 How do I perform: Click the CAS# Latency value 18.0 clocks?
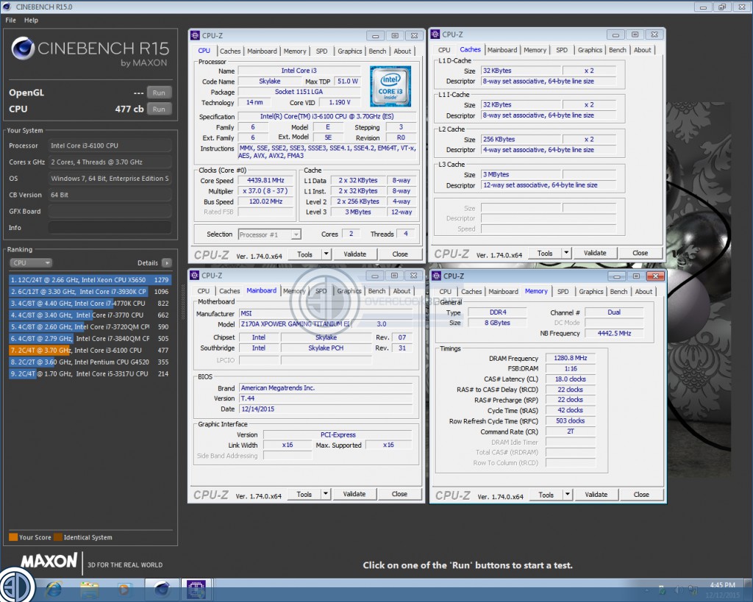coord(571,379)
